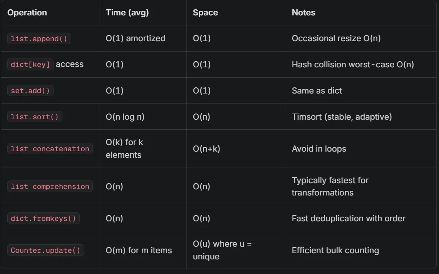The width and height of the screenshot is (439, 274).
Task: Click the 'Hash collision worst-case O(n)' note
Action: pos(353,64)
